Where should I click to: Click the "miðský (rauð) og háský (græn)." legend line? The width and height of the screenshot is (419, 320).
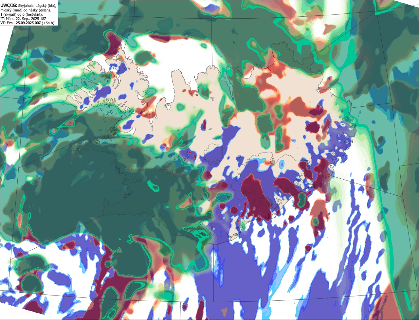point(26,10)
